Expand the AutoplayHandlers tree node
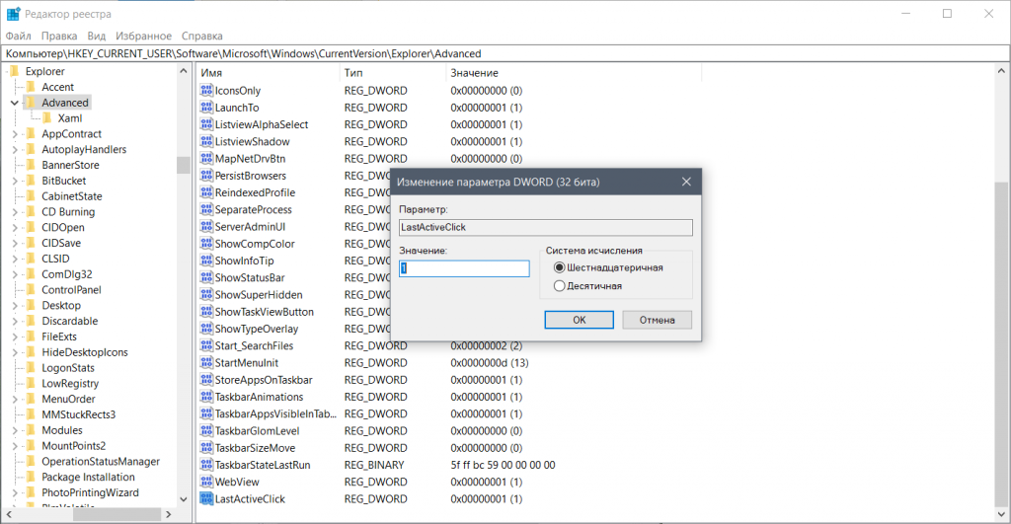1011x524 pixels. (x=14, y=150)
